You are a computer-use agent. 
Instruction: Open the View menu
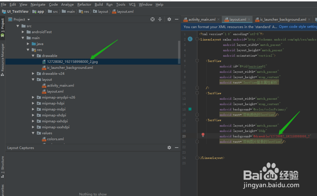click(23, 4)
